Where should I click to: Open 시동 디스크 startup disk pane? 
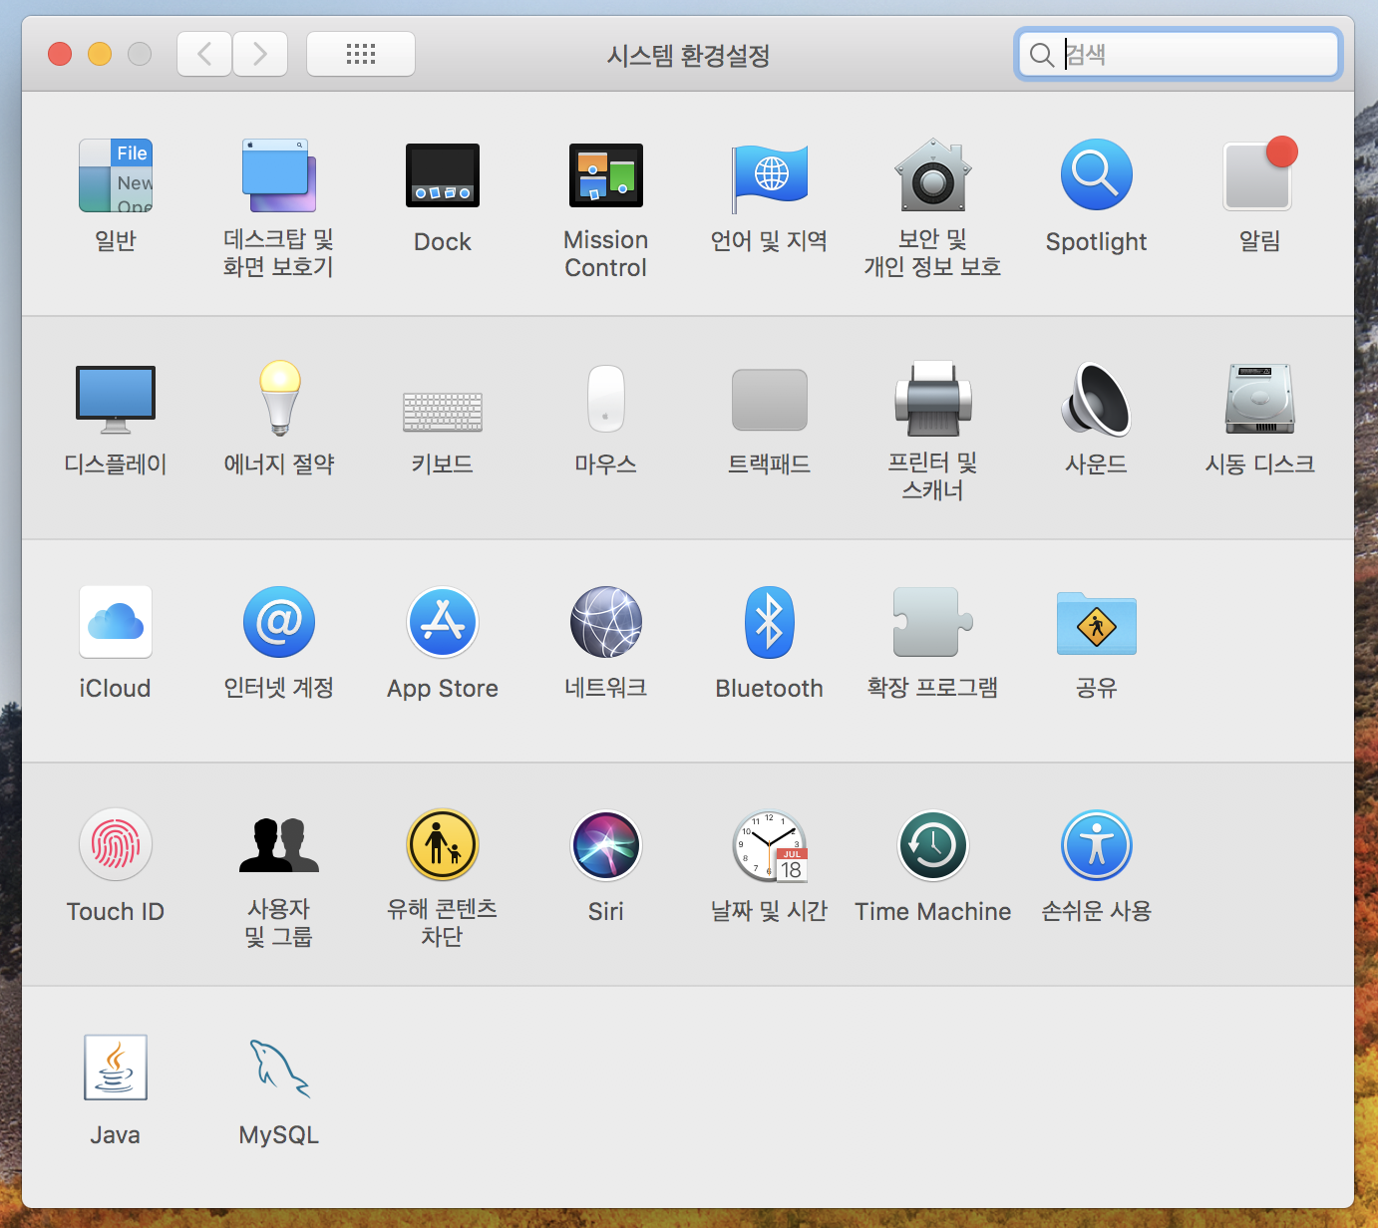pyautogui.click(x=1260, y=399)
